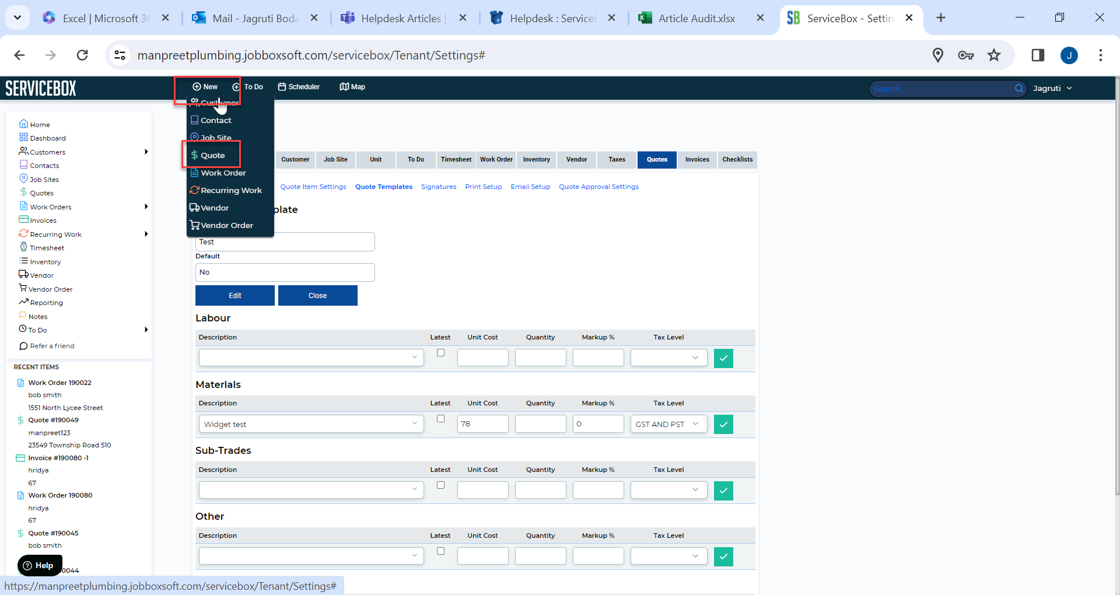Click the ServiceBox logo
The height and width of the screenshot is (595, 1120).
(41, 88)
